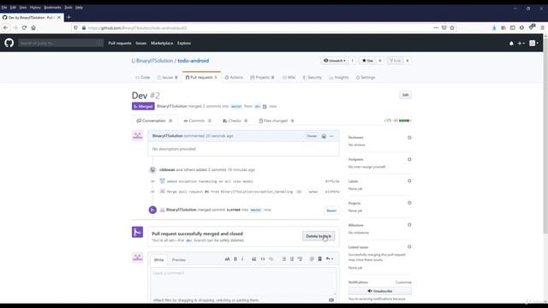Open the BinaryITSolution owner link in breadcrumb
The width and height of the screenshot is (548, 308).
tap(154, 61)
